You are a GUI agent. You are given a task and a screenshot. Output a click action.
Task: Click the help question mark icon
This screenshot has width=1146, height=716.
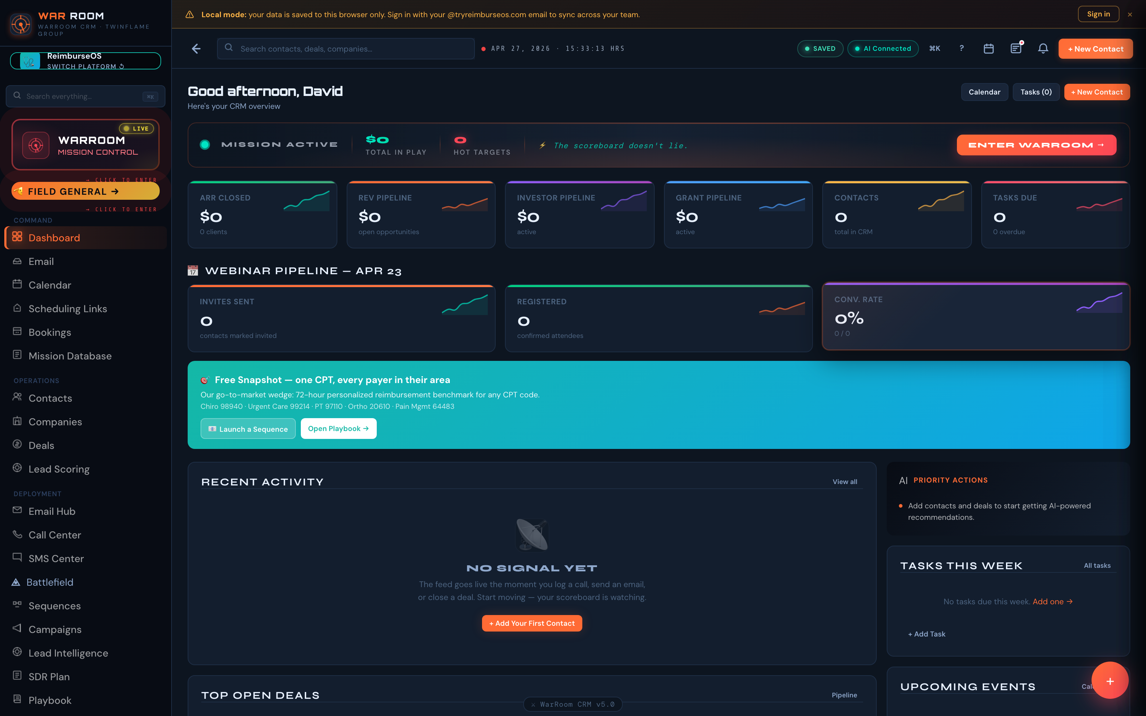[x=961, y=48]
